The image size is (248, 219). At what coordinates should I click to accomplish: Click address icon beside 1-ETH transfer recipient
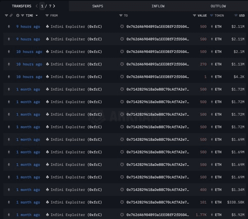[122, 77]
